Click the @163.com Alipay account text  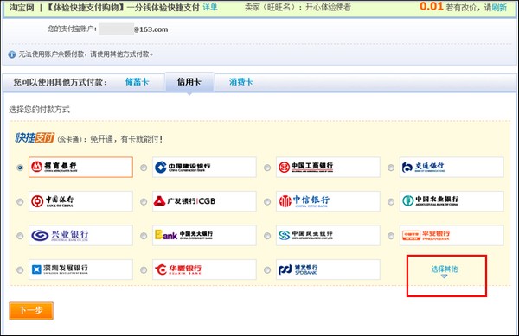point(151,29)
